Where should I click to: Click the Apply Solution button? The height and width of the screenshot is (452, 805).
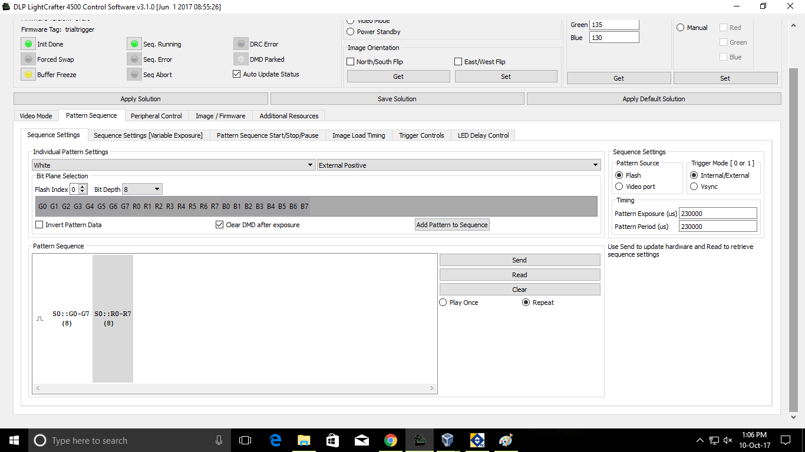(140, 99)
